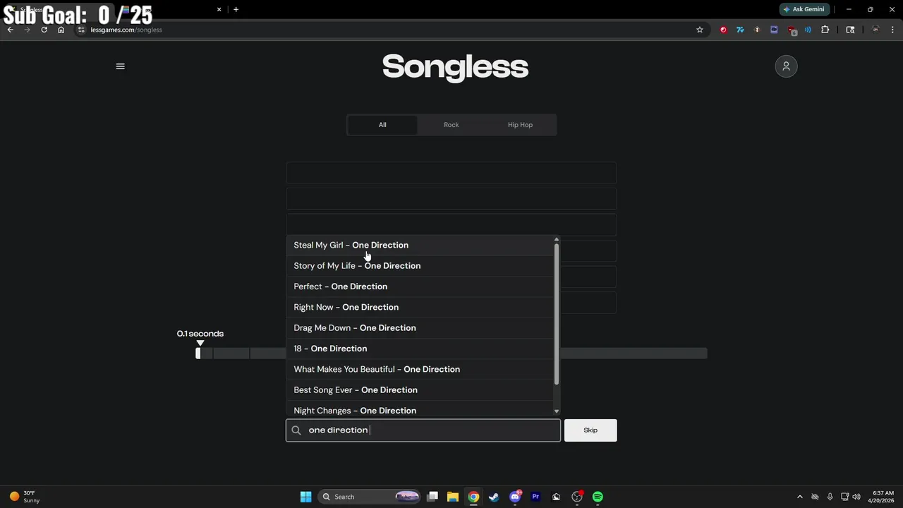
Task: Open the weather widget showing Sunny
Action: tap(24, 497)
